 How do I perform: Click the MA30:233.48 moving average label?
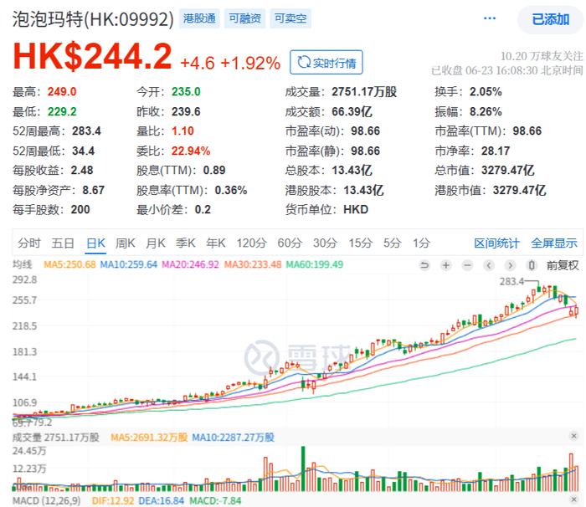253,264
